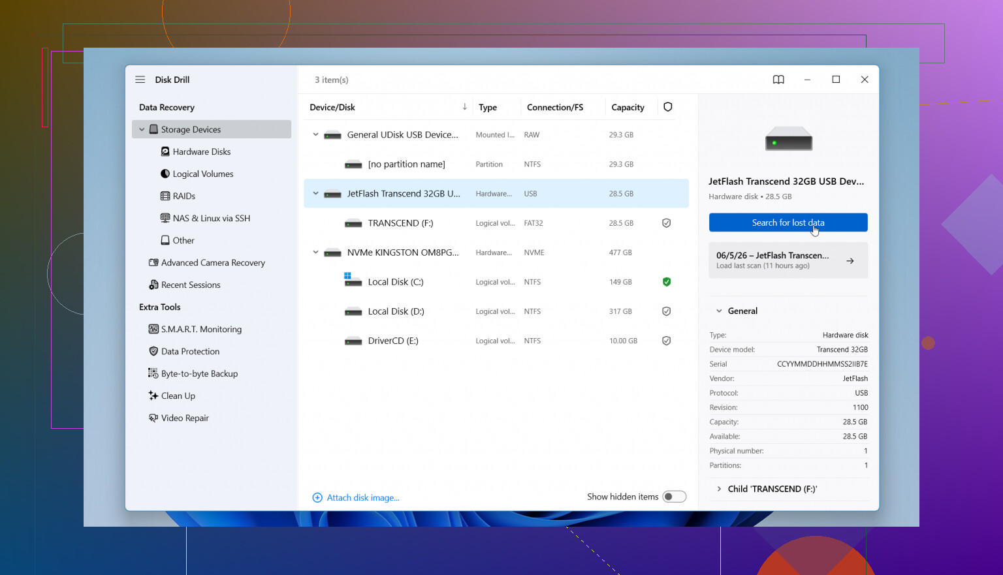
Task: Click the serial number CCYYMMDDHHMMSS2IIB7E
Action: click(x=822, y=364)
